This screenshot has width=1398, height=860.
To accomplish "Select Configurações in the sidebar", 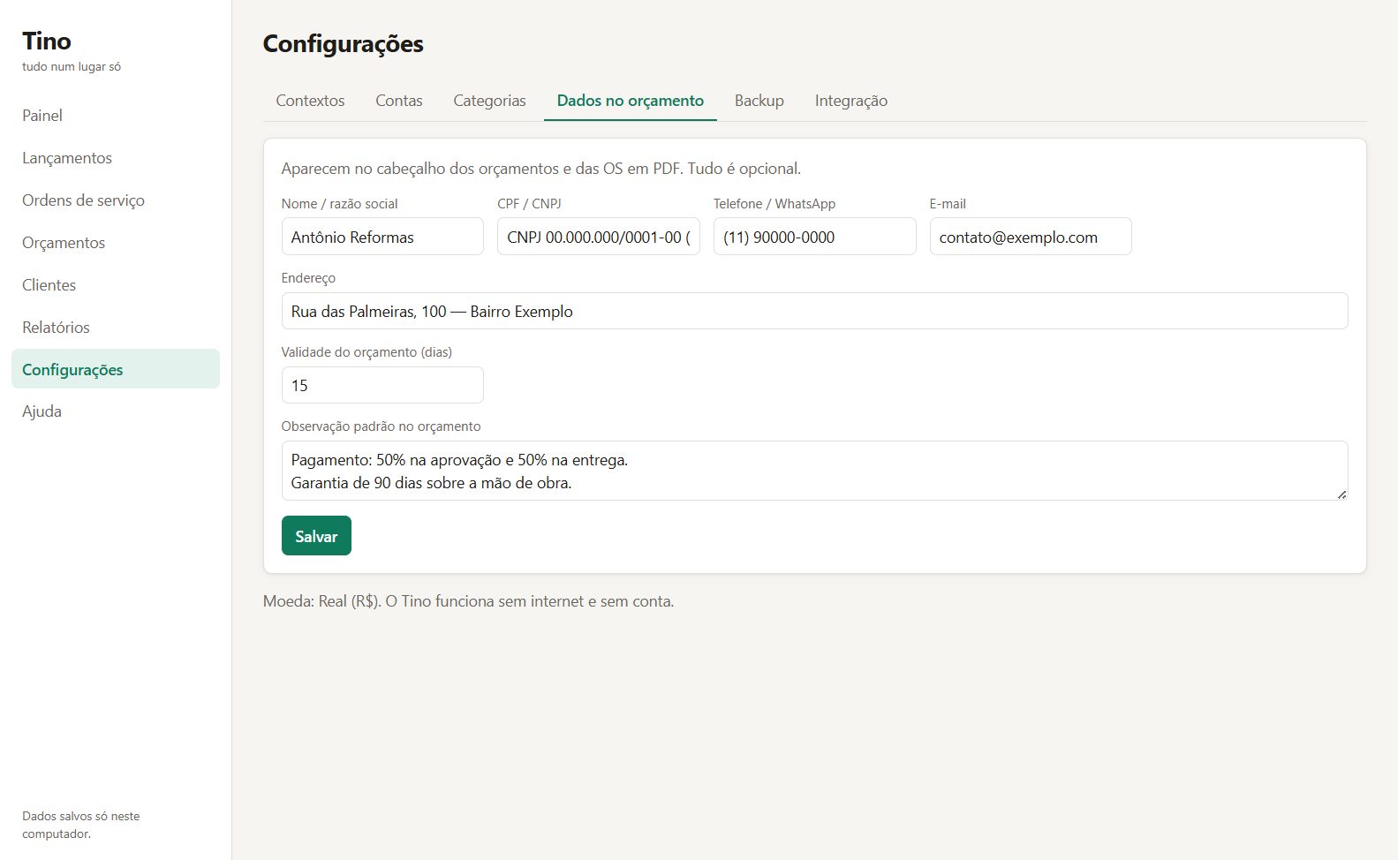I will point(115,369).
